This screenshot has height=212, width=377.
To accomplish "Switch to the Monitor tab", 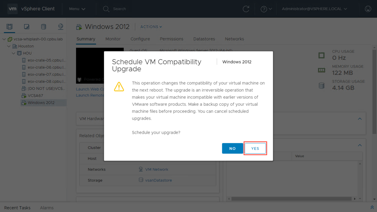I will 113,39.
